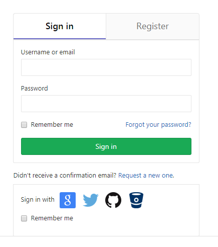Open the Forgot your password link
Screen dimensions: 218x247
tap(158, 125)
